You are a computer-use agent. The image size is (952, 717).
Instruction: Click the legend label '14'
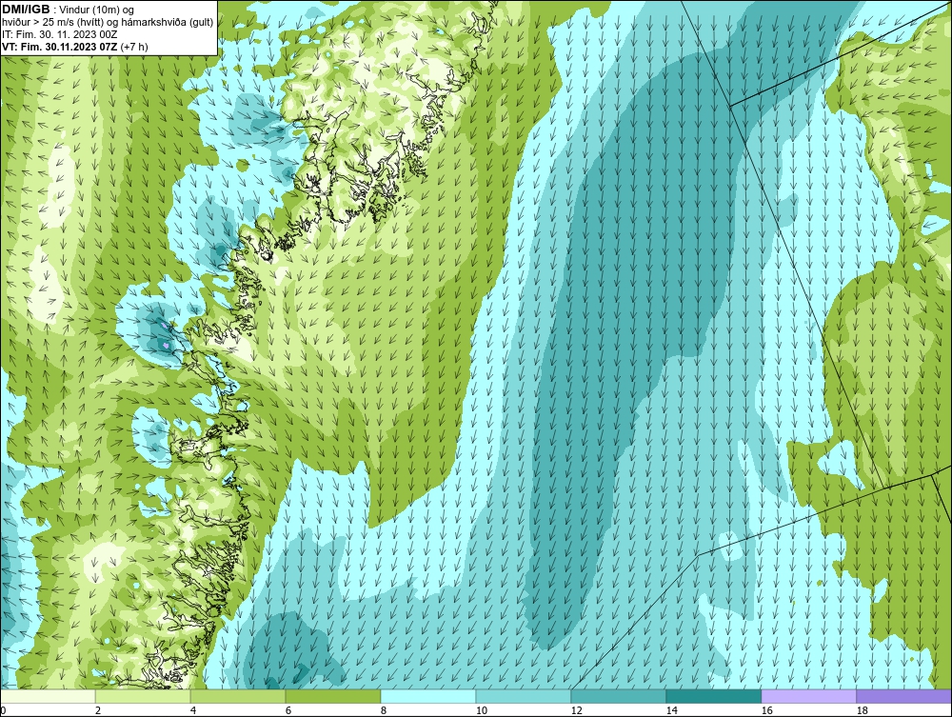coord(671,710)
